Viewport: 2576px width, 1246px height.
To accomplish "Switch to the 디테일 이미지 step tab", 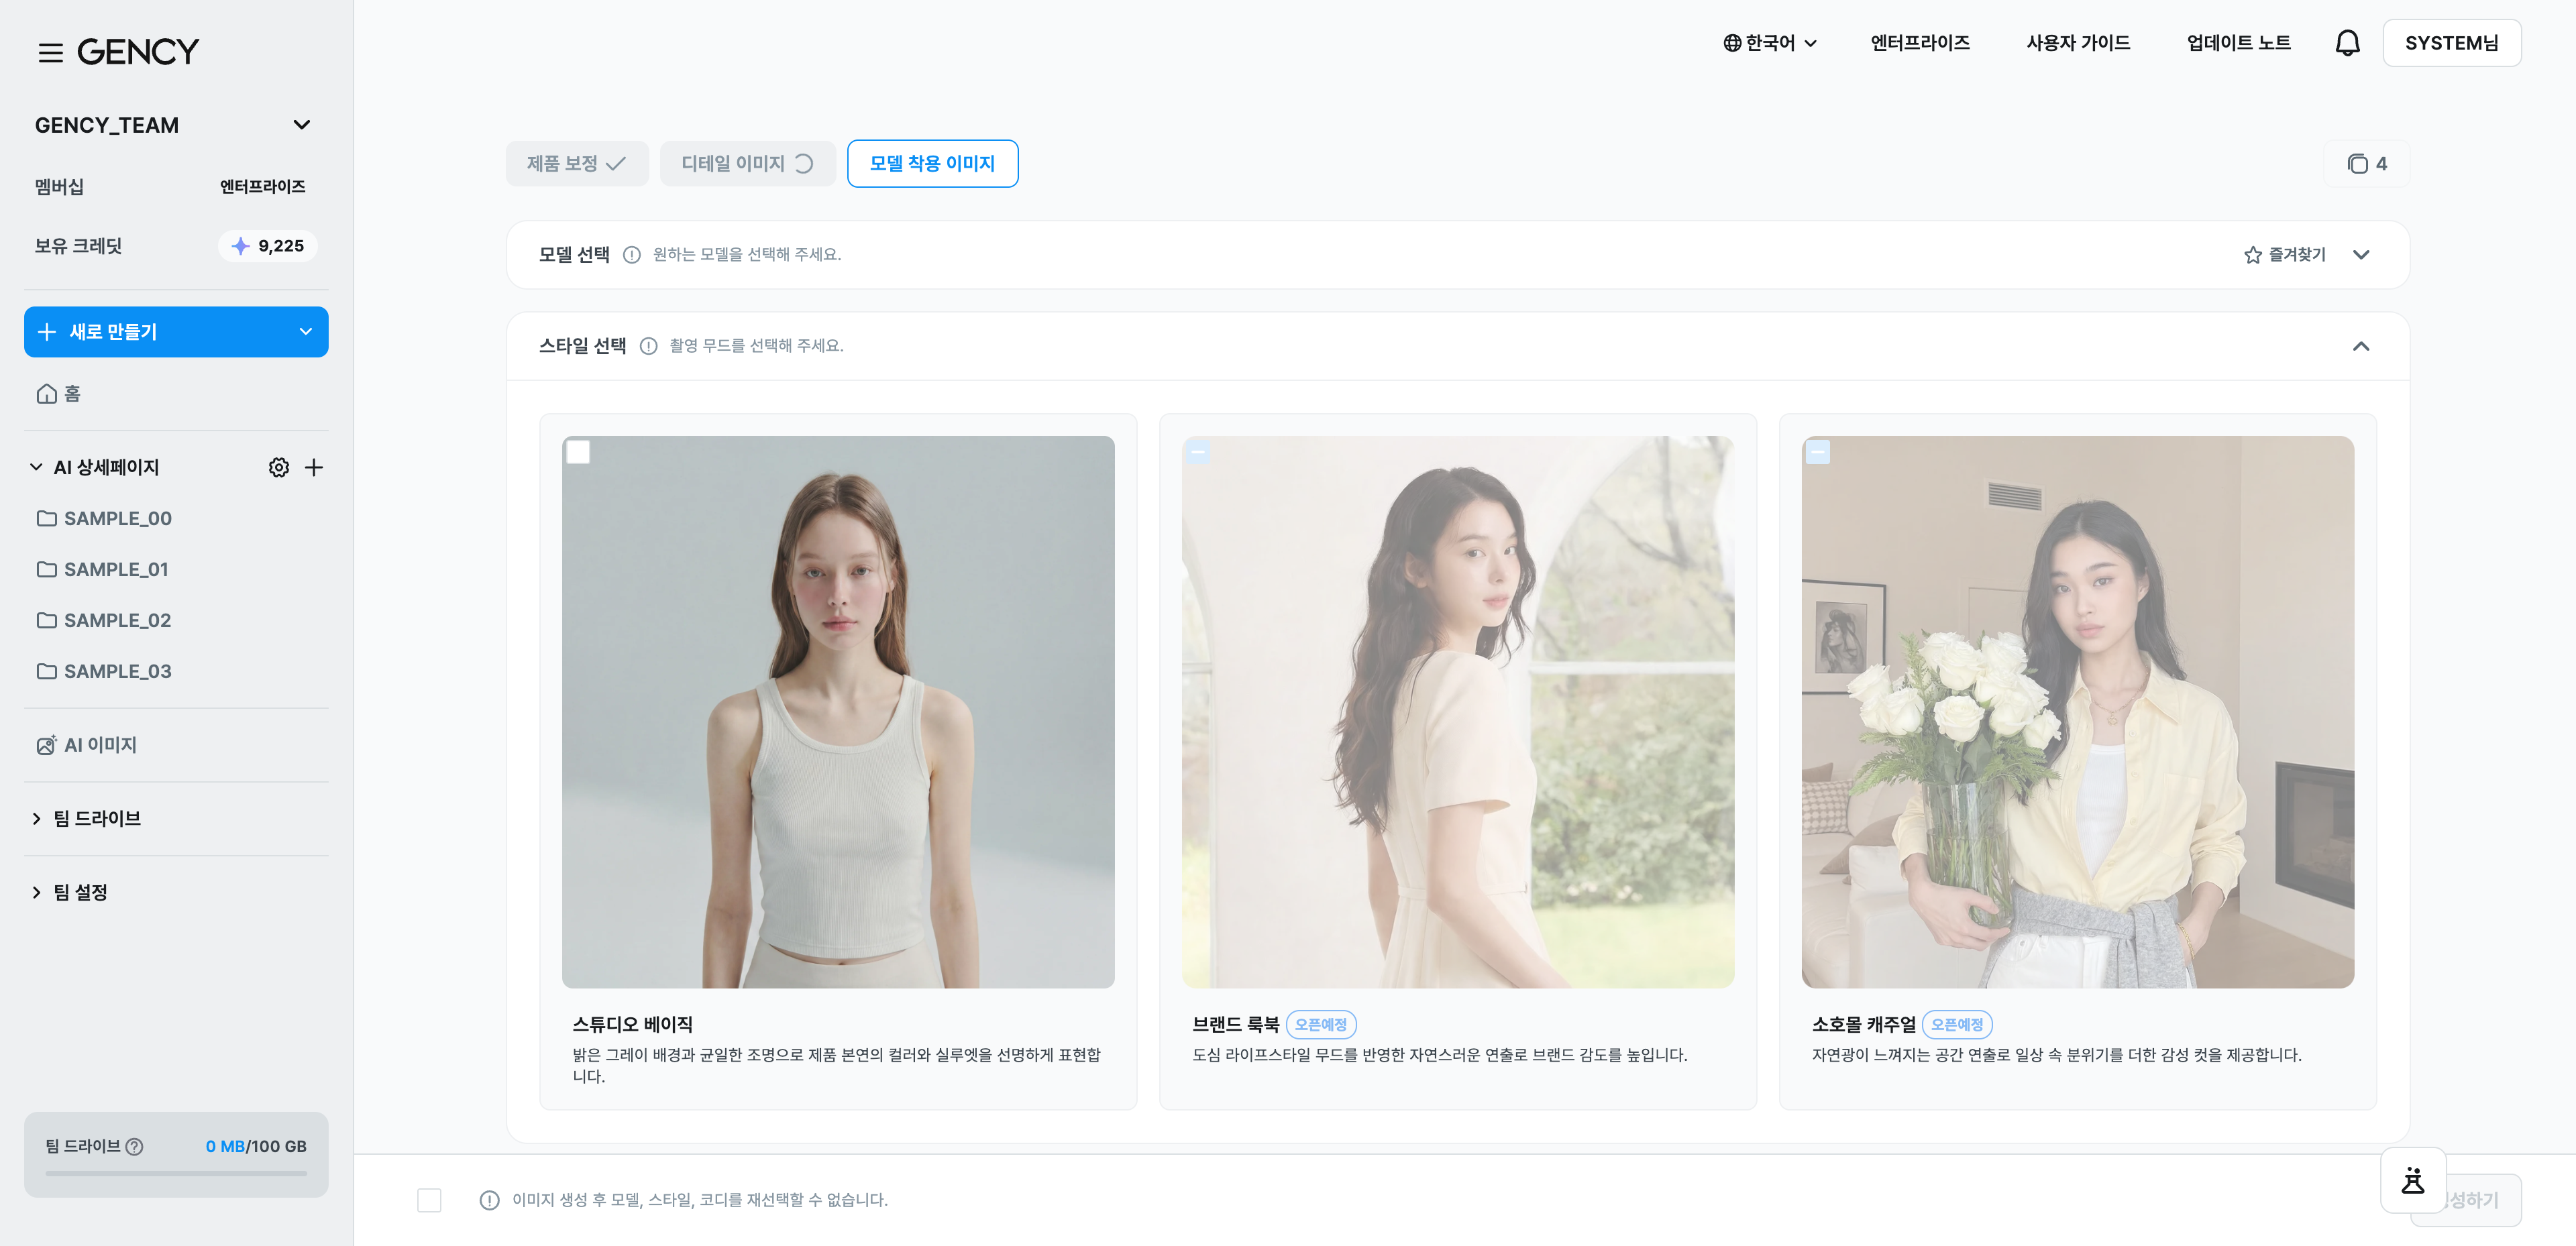I will (x=747, y=164).
